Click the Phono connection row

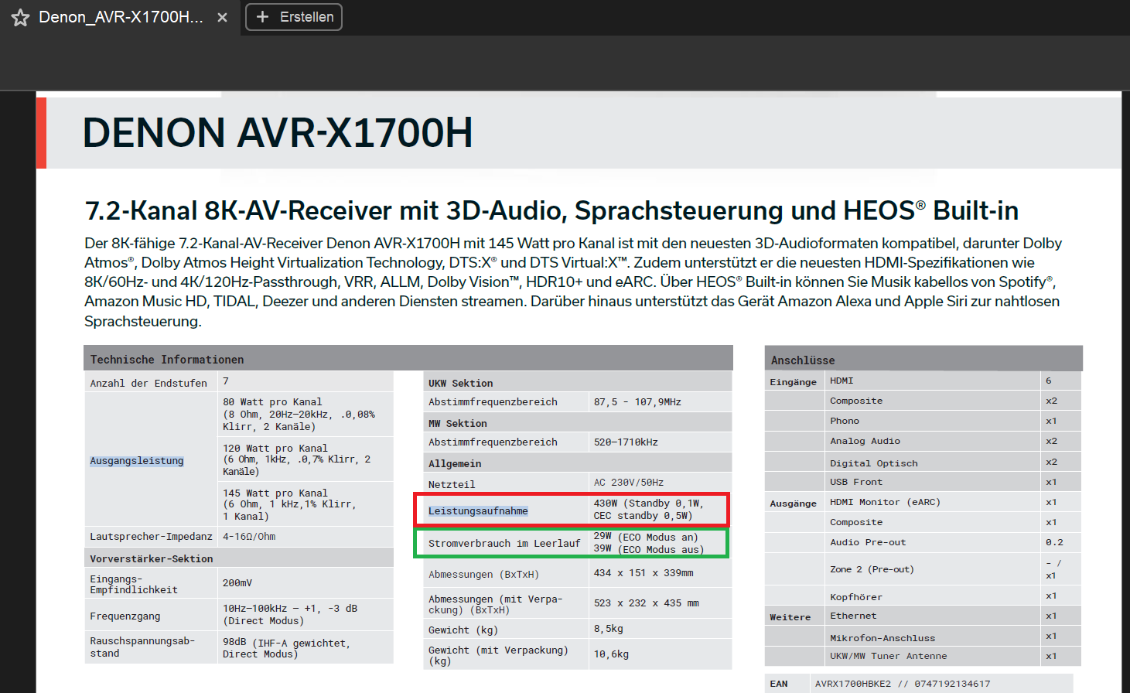click(953, 421)
